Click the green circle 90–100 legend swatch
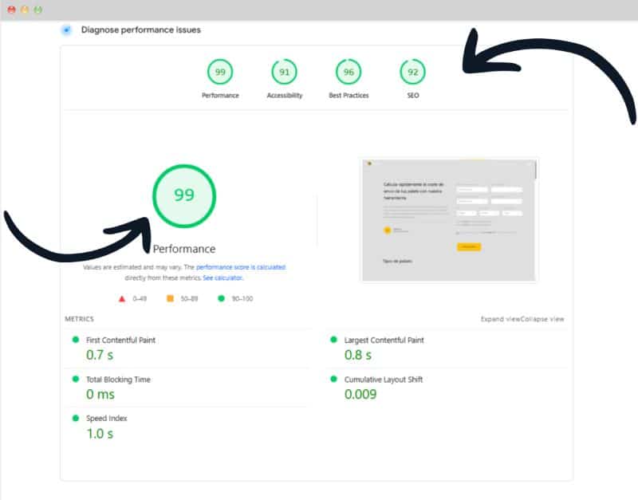The height and width of the screenshot is (500, 638). pyautogui.click(x=219, y=299)
